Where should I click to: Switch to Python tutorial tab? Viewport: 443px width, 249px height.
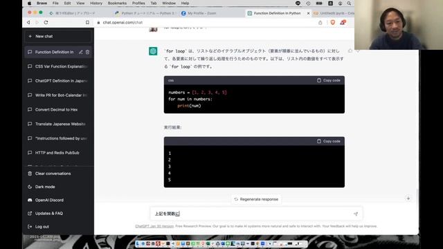145,13
